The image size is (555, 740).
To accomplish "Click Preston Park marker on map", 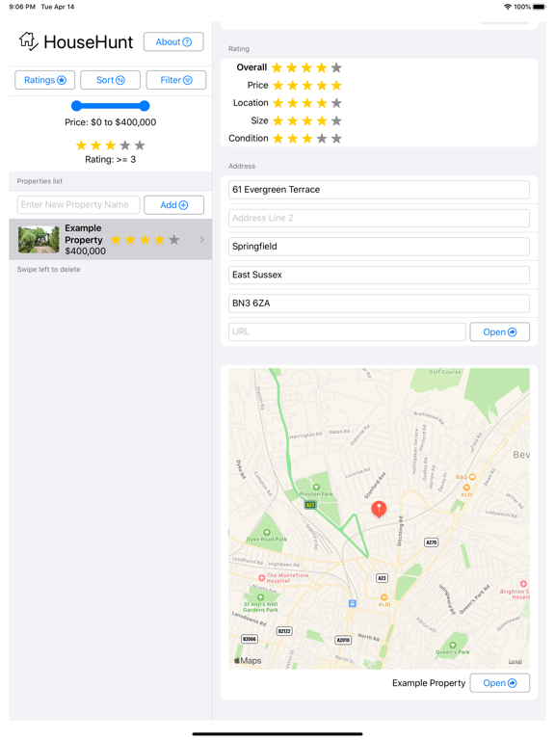I will pyautogui.click(x=316, y=487).
